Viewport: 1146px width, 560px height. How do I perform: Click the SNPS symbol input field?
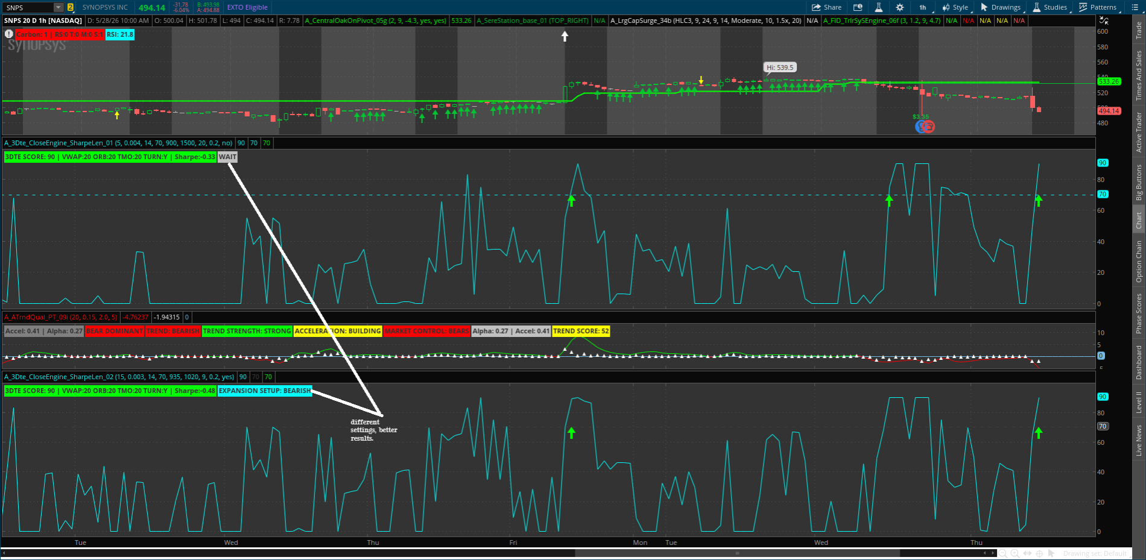point(29,7)
